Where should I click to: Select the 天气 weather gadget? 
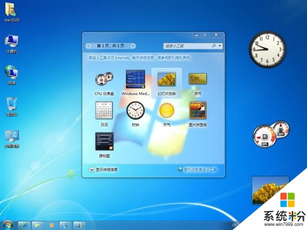pos(167,114)
